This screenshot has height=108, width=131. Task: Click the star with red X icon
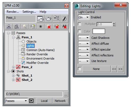pyautogui.click(x=48, y=27)
